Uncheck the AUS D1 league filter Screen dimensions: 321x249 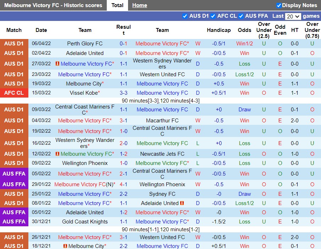pyautogui.click(x=185, y=16)
